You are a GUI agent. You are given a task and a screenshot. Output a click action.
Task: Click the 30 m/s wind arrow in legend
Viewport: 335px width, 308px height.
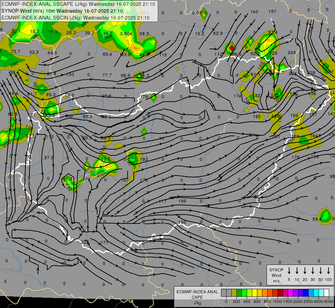point(312,271)
